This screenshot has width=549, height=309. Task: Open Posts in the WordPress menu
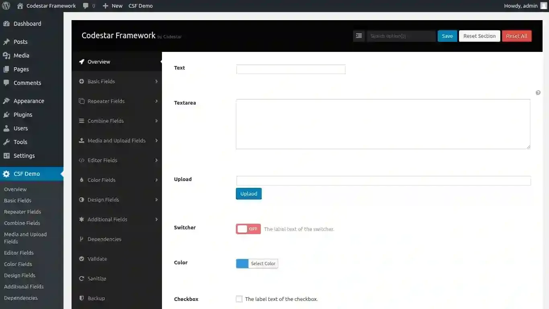[x=32, y=42]
